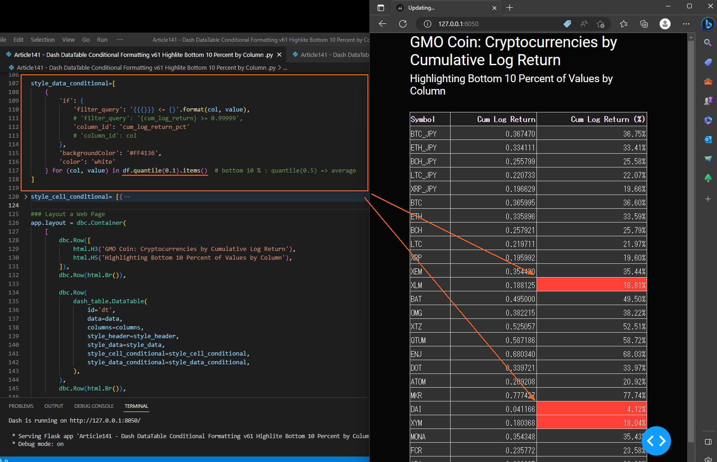Click the Dash URL in terminal output
717x462 pixels.
click(x=105, y=420)
